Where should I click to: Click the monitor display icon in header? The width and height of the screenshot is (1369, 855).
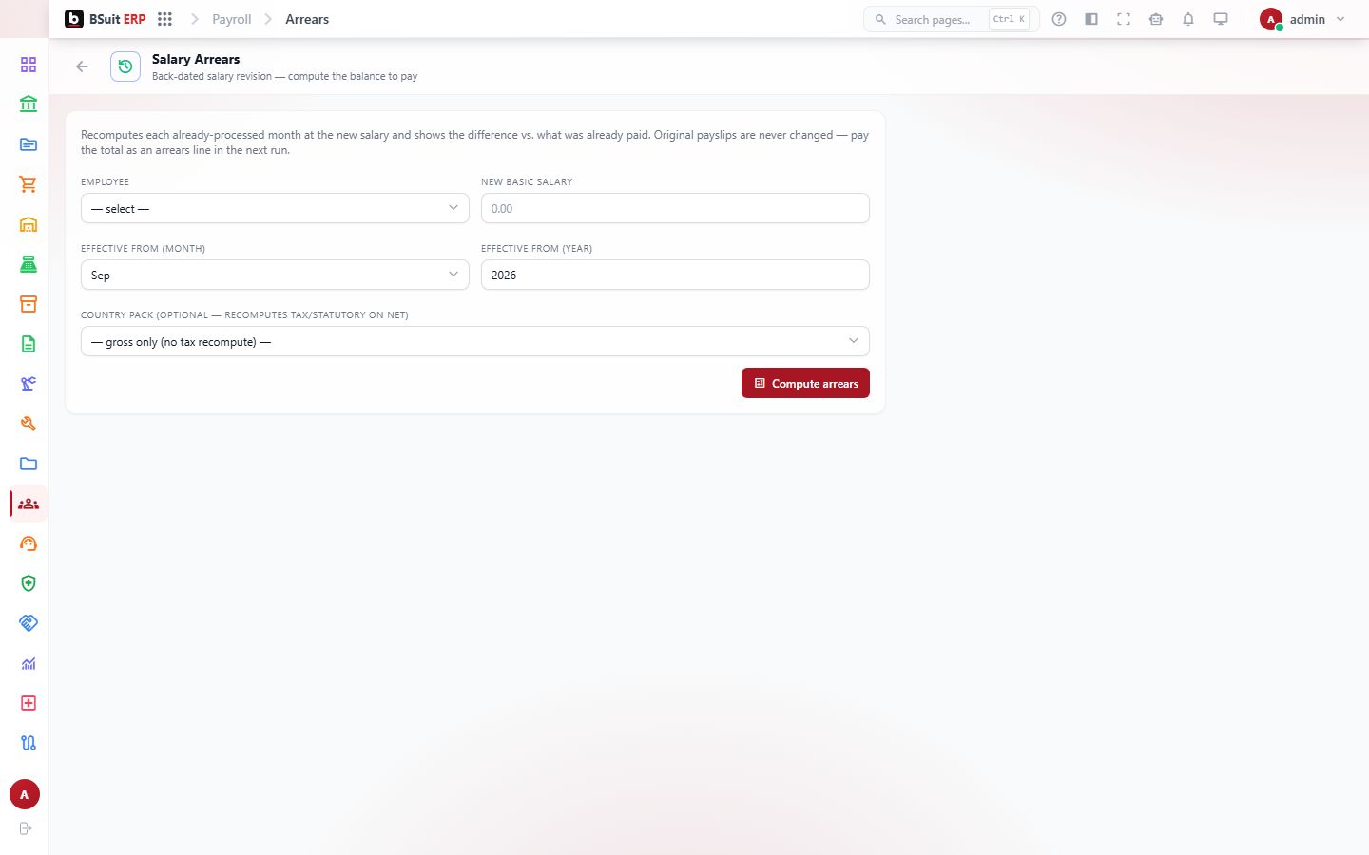point(1221,19)
